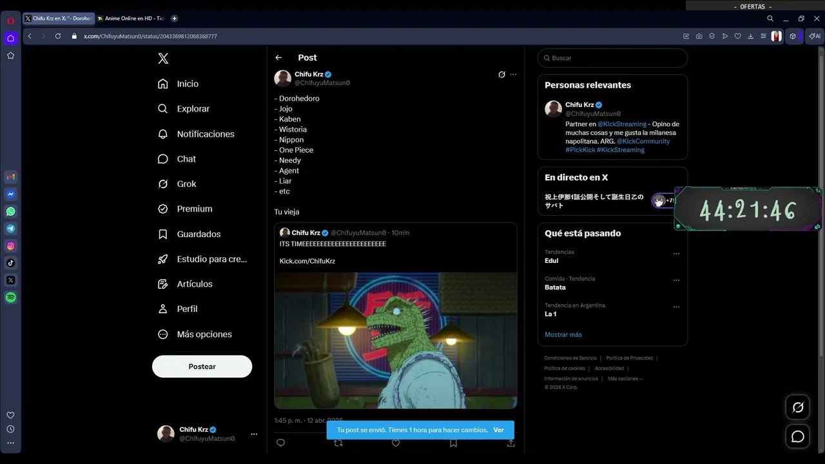This screenshot has height=464, width=825.
Task: Open floating Grok button
Action: pyautogui.click(x=798, y=407)
